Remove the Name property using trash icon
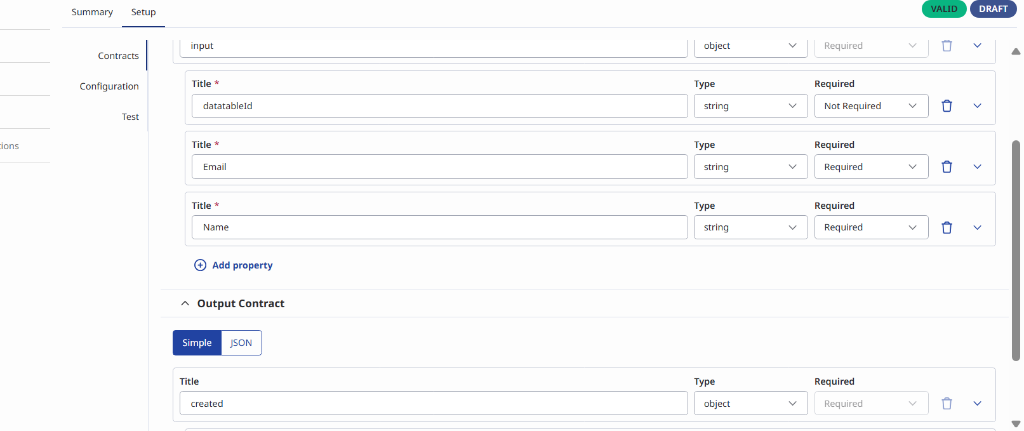1024x431 pixels. [x=947, y=227]
